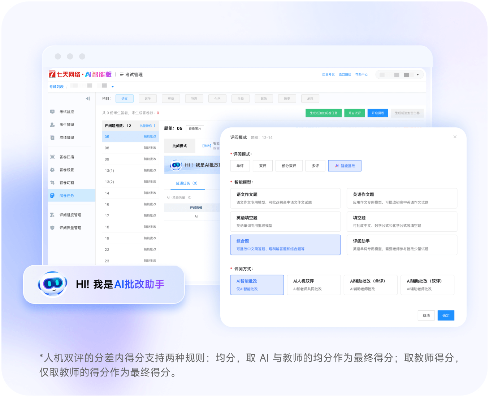Open 答卷扫描 in the sidebar
Screen dimensions: 489x397
(66, 157)
